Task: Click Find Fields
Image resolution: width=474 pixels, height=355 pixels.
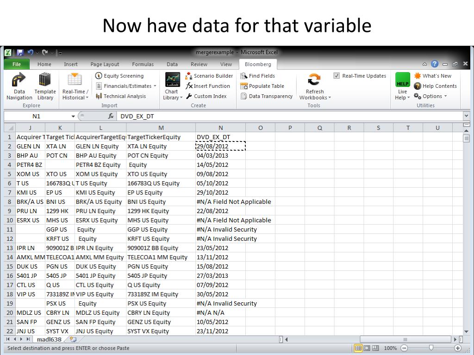Action: click(257, 76)
